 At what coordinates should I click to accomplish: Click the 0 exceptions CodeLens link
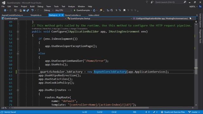click(x=82, y=29)
